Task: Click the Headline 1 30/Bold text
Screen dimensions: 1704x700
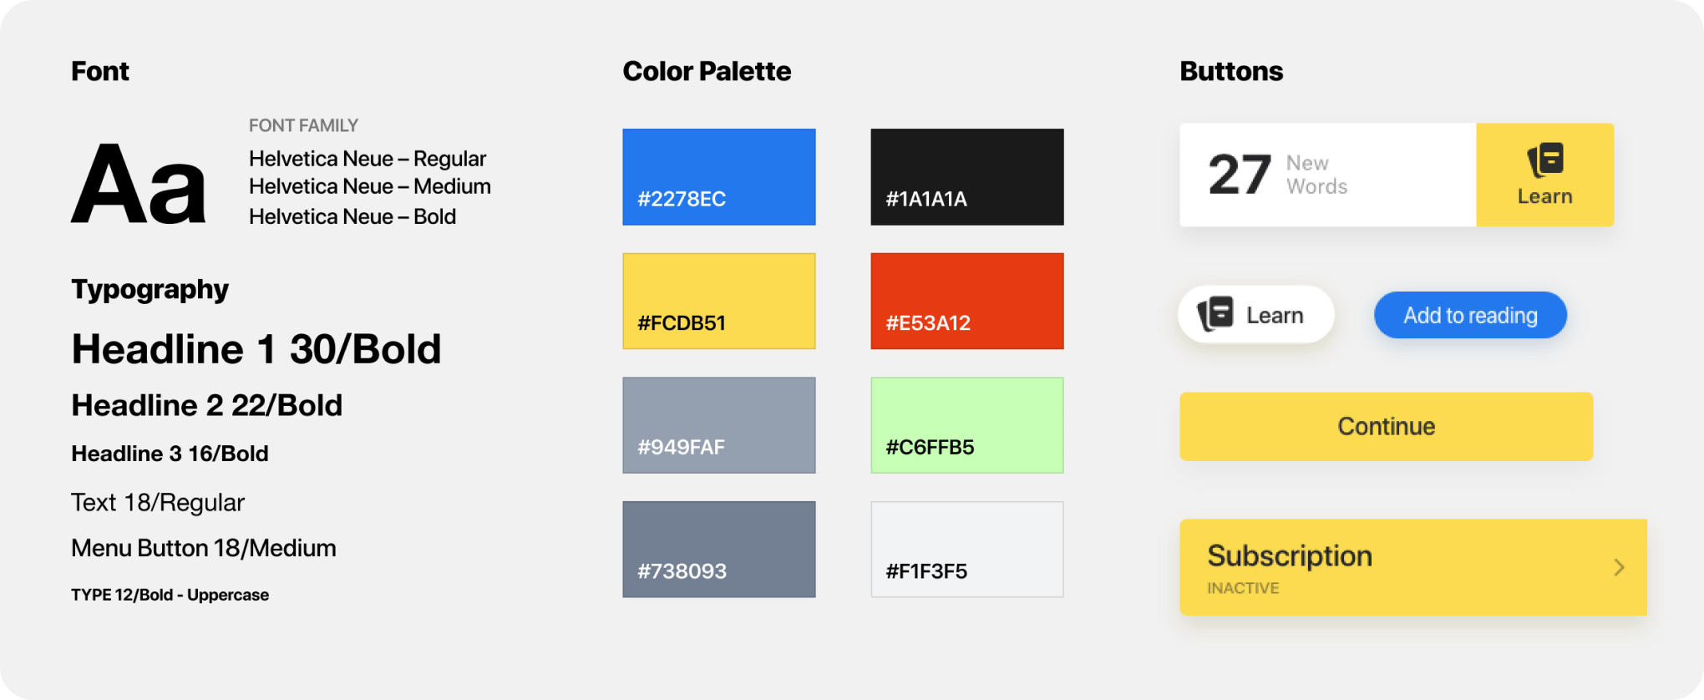Action: [x=256, y=349]
